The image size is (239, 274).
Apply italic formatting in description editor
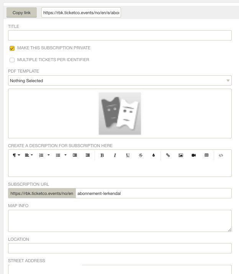pos(115,155)
